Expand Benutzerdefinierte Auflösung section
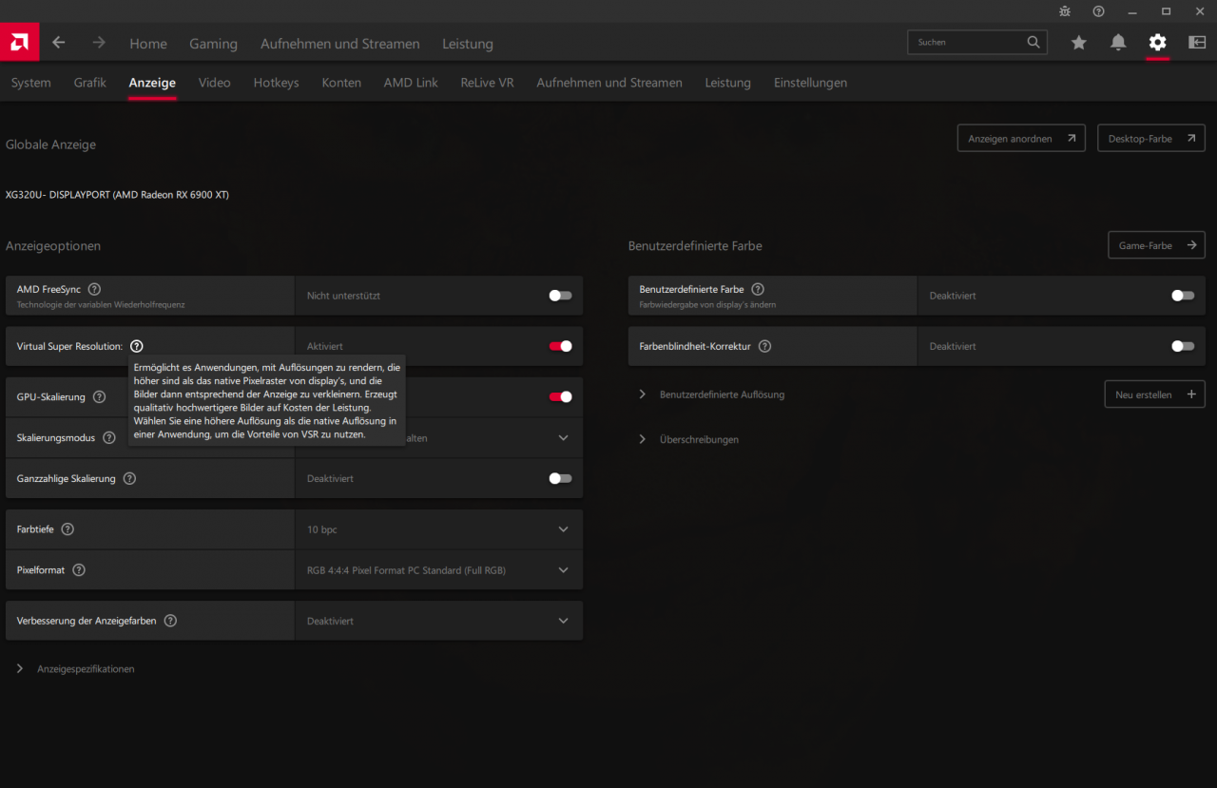 click(712, 394)
